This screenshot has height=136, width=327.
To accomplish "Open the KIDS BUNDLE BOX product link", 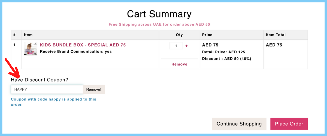I will click(x=83, y=45).
